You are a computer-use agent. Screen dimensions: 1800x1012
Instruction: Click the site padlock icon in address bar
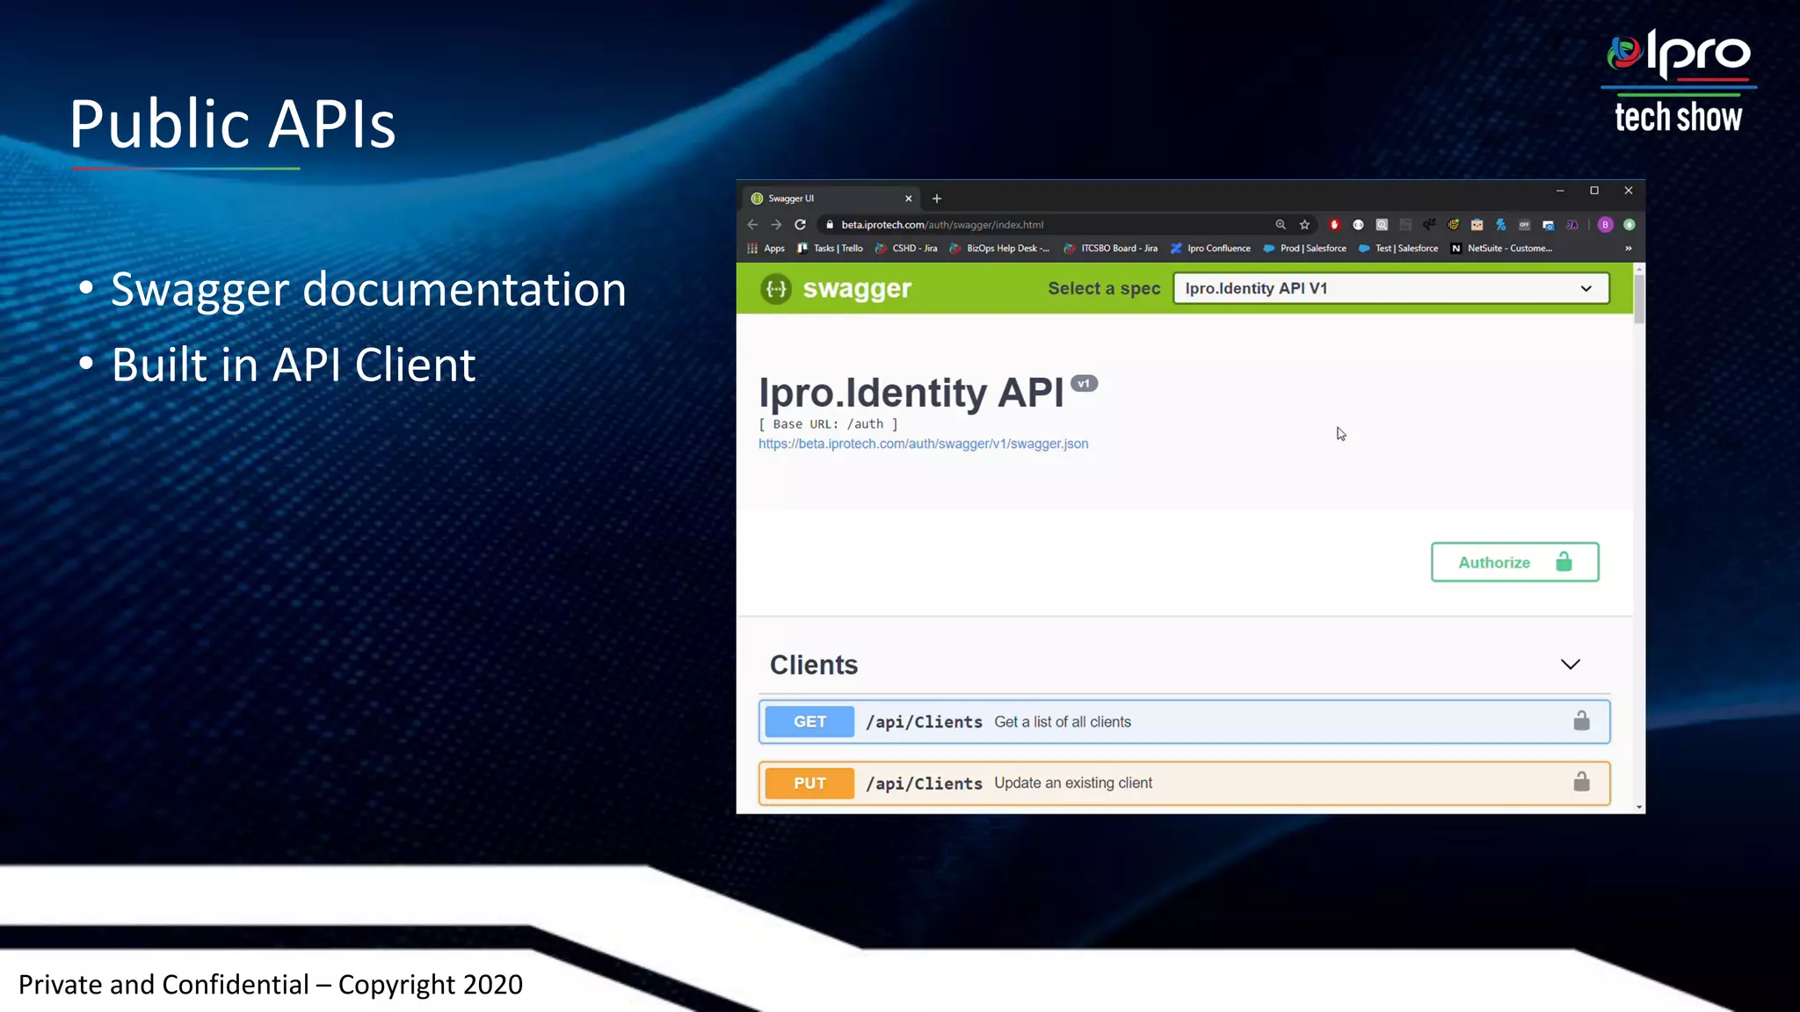point(829,225)
